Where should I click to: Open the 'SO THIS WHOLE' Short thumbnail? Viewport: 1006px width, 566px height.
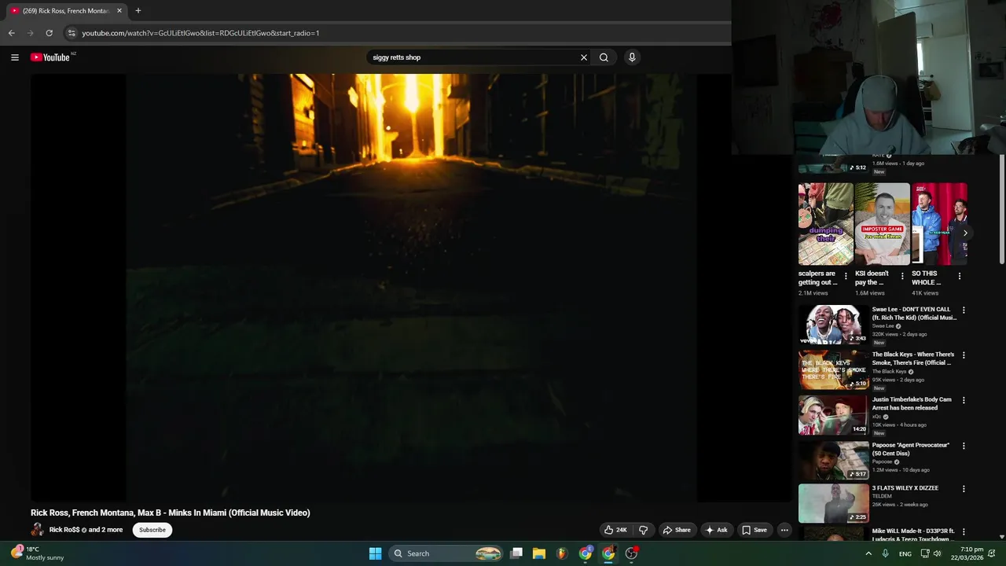[939, 224]
